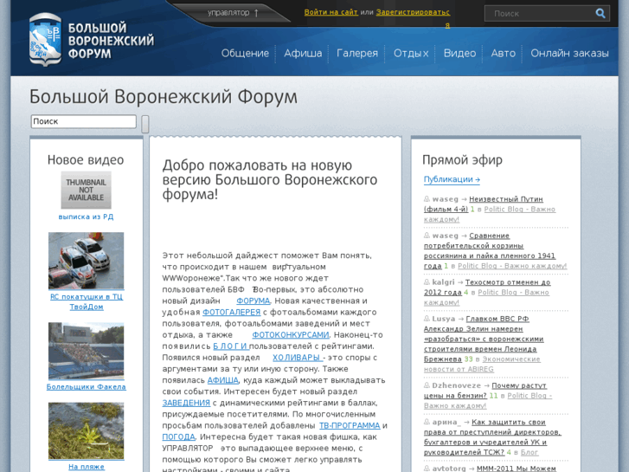Click the comment count 11 on бензин post
Image resolution: width=629 pixels, height=472 pixels.
coord(493,396)
